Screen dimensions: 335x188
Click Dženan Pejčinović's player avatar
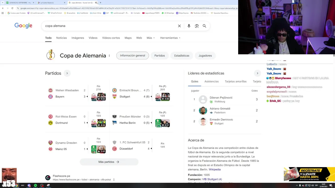(x=203, y=99)
